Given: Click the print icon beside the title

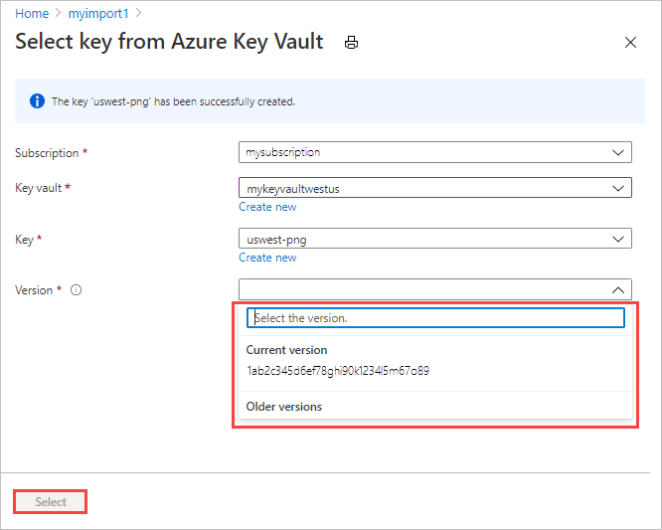Looking at the screenshot, I should click(351, 43).
